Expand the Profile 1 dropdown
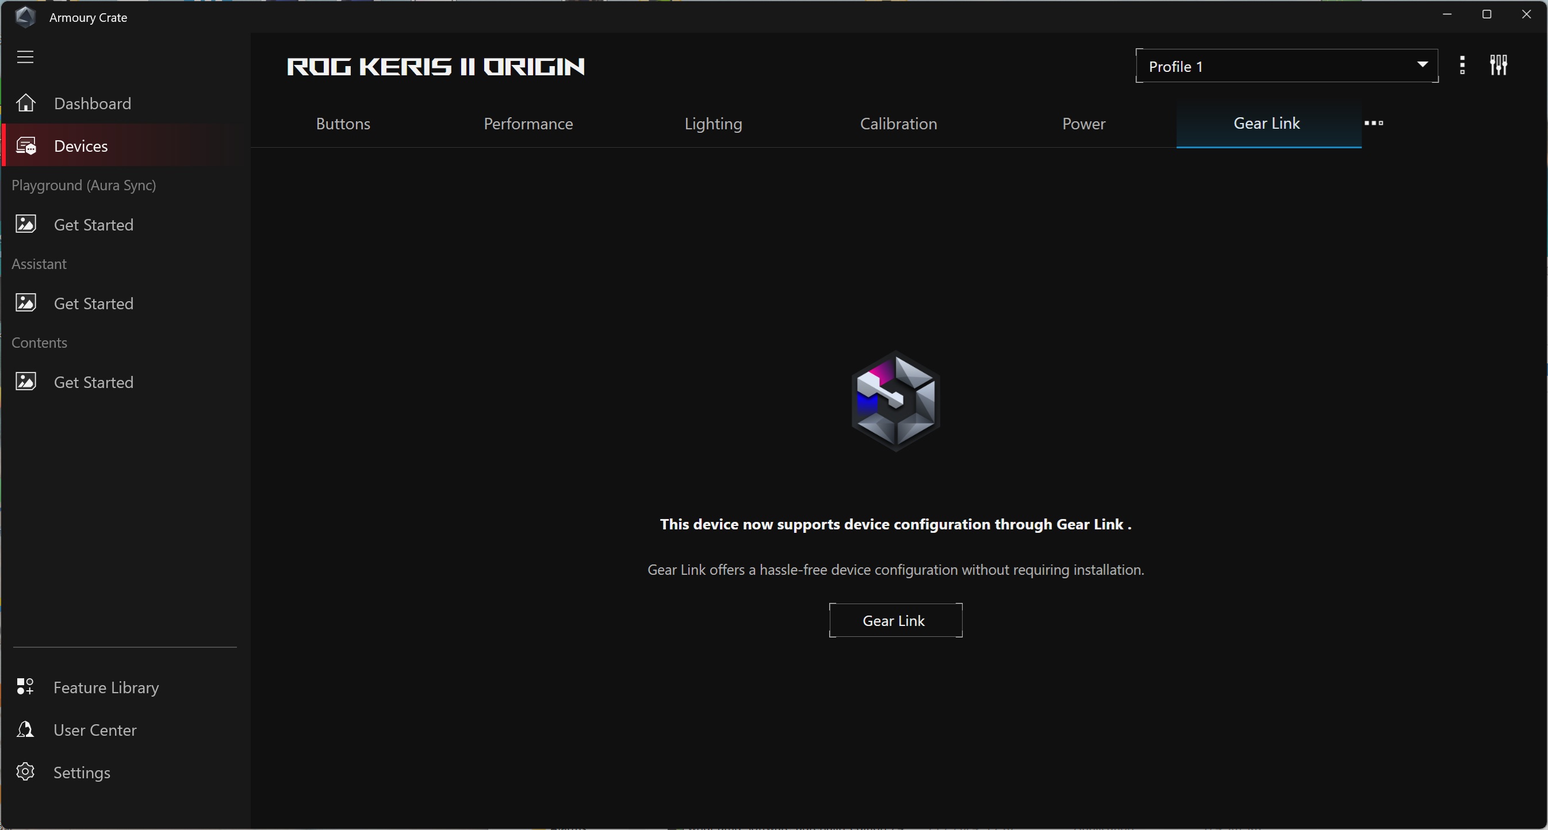Image resolution: width=1548 pixels, height=830 pixels. tap(1286, 66)
